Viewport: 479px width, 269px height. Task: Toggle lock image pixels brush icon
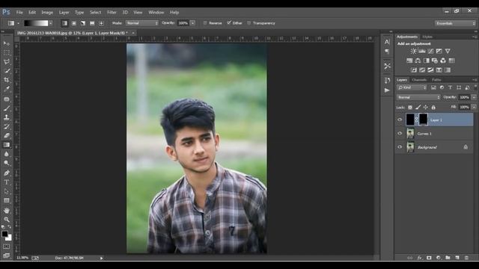(x=418, y=108)
